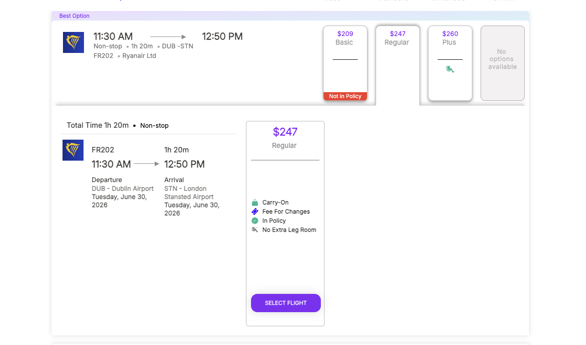The width and height of the screenshot is (586, 345).
Task: Click the In Policy checkmark icon
Action: click(255, 221)
